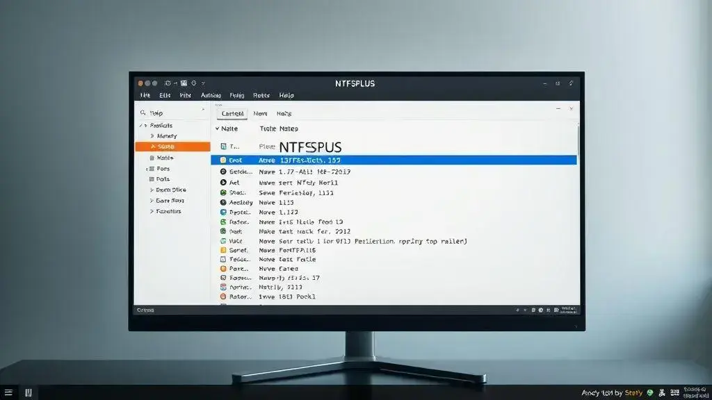The width and height of the screenshot is (712, 400).
Task: Click the orange round icon in the 'Patt..' row
Action: pos(223,269)
